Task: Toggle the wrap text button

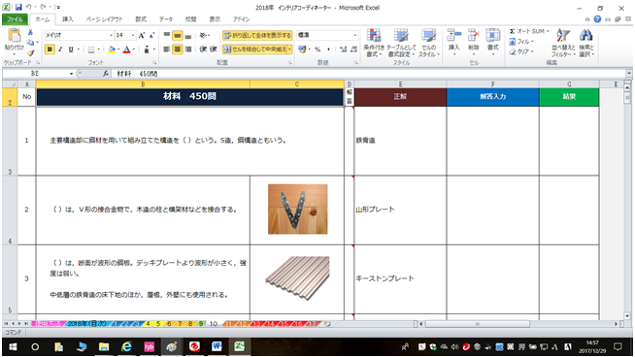Action: coord(257,36)
